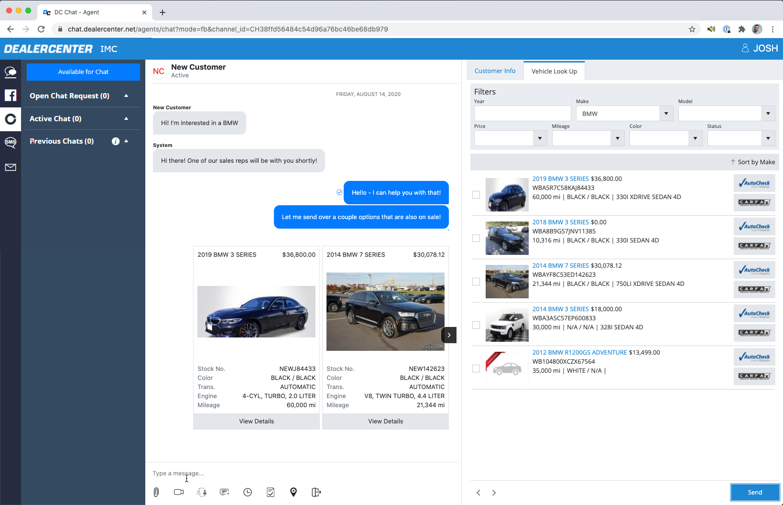Click the clock schedule icon

(x=248, y=492)
